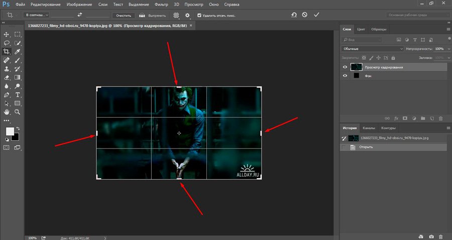Select the Crop tool in the toolbox
452x240 pixels.
[x=6, y=52]
